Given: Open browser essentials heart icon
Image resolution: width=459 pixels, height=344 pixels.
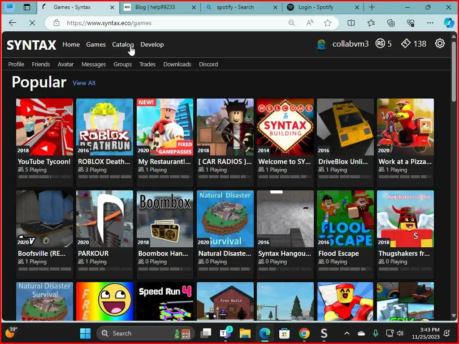Looking at the screenshot, I should pos(411,23).
